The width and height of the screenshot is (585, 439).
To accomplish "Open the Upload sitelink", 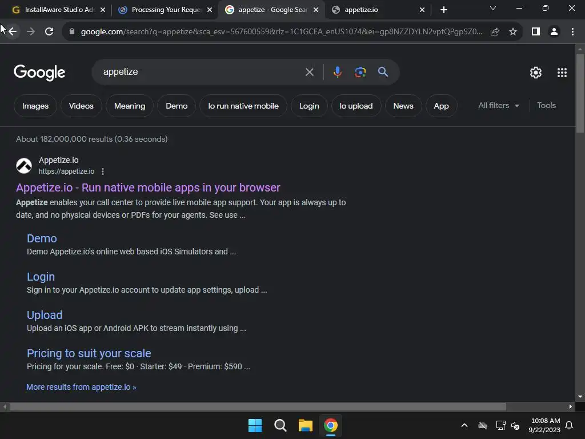I will click(45, 315).
